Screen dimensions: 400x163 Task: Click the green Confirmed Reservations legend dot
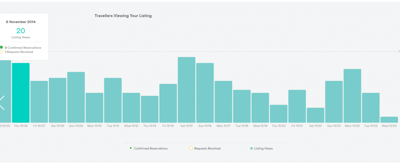click(x=131, y=148)
